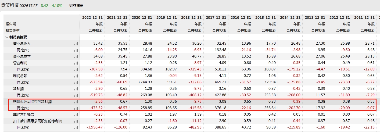Click 2022 revenue value 33.42
Viewport: 380px width, 132px height.
[98, 44]
